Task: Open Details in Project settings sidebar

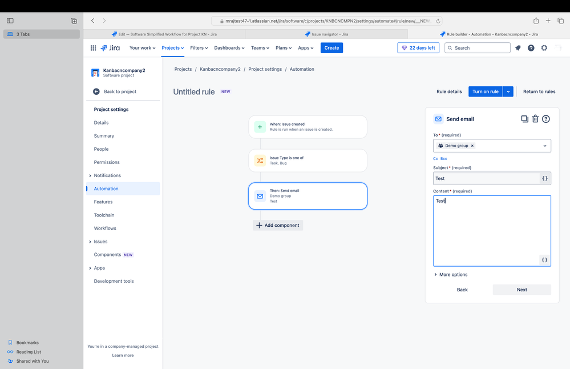Action: [x=101, y=123]
